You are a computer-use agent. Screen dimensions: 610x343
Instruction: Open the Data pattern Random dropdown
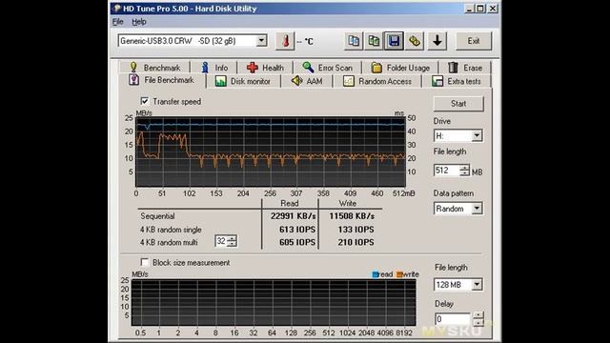point(477,209)
